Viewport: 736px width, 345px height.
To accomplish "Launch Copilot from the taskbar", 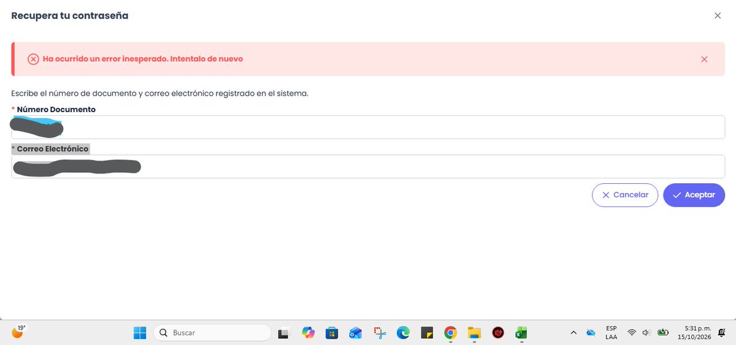I will click(x=308, y=333).
